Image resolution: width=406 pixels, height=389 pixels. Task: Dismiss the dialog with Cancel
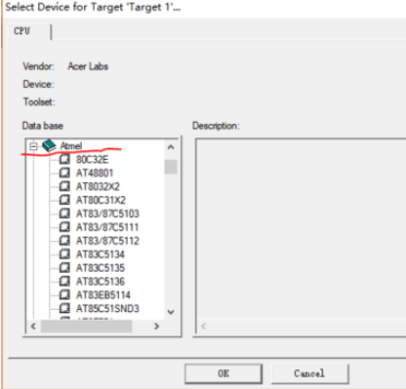click(309, 373)
